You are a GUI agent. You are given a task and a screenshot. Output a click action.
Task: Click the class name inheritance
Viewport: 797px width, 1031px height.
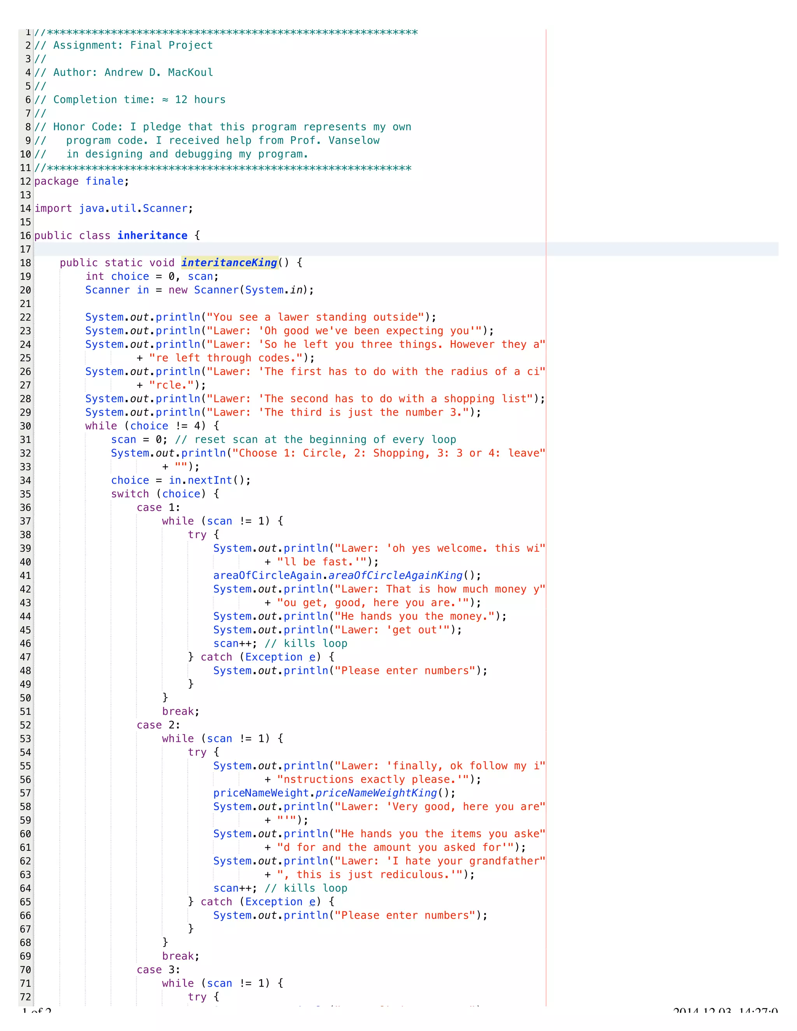[153, 235]
